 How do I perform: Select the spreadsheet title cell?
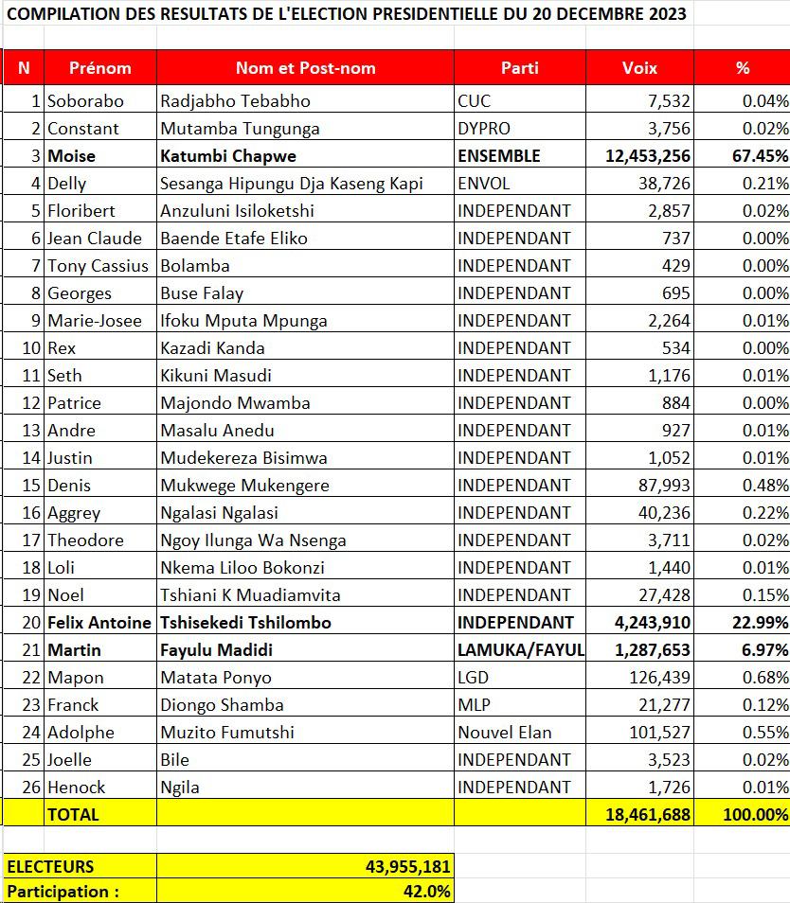347,15
